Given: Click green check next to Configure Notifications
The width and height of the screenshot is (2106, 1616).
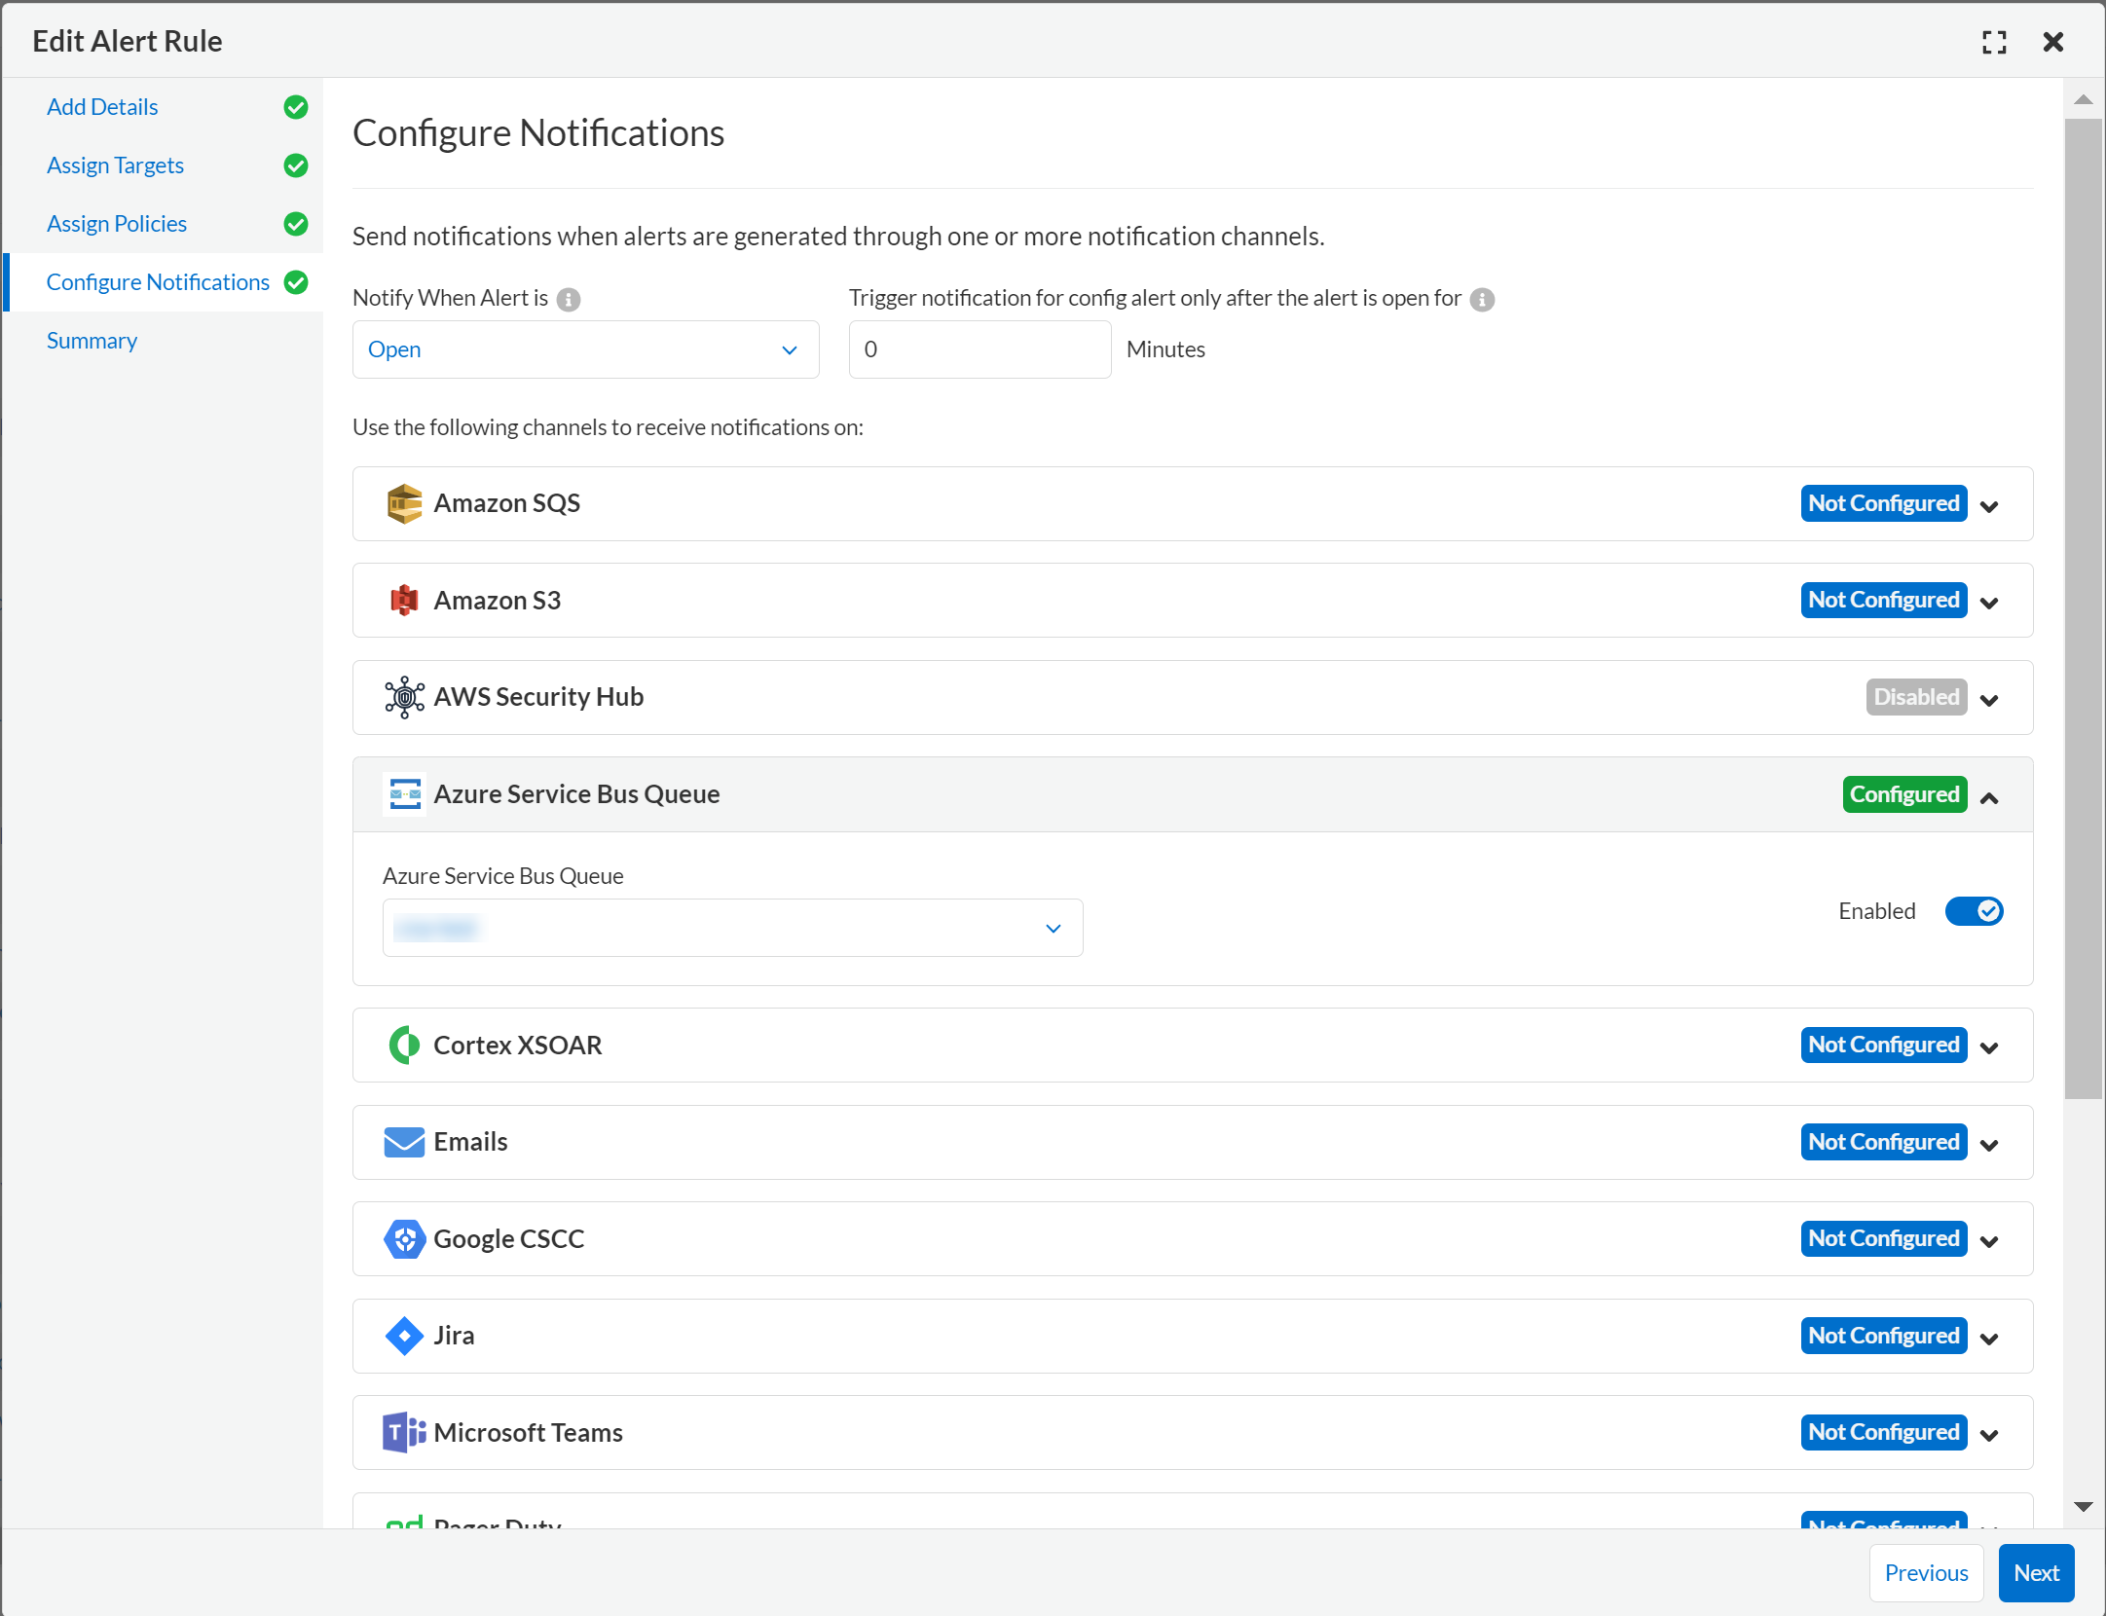Looking at the screenshot, I should click(x=296, y=282).
